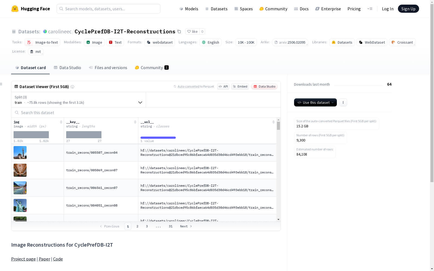Click the info icon beside Dataset Viewer title
Screen dimensions: 434x271
tap(72, 87)
